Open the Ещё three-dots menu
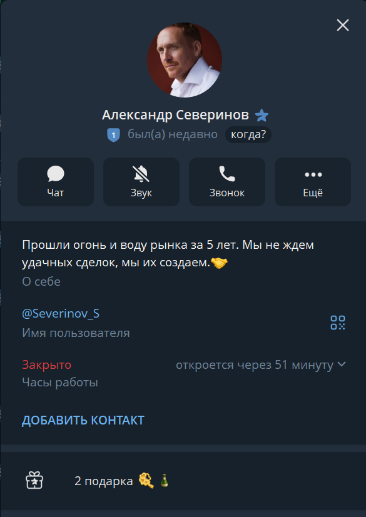The image size is (366, 517). click(x=313, y=182)
